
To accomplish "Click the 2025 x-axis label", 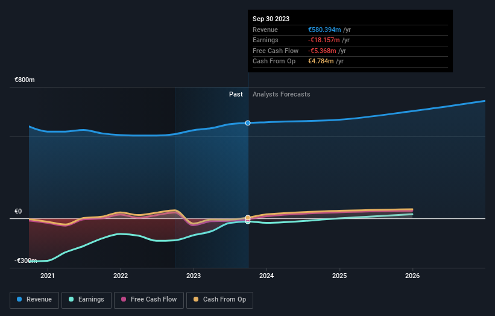I will (x=339, y=276).
